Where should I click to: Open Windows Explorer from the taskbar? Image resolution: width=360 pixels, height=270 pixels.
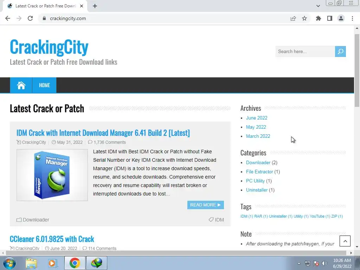31,263
